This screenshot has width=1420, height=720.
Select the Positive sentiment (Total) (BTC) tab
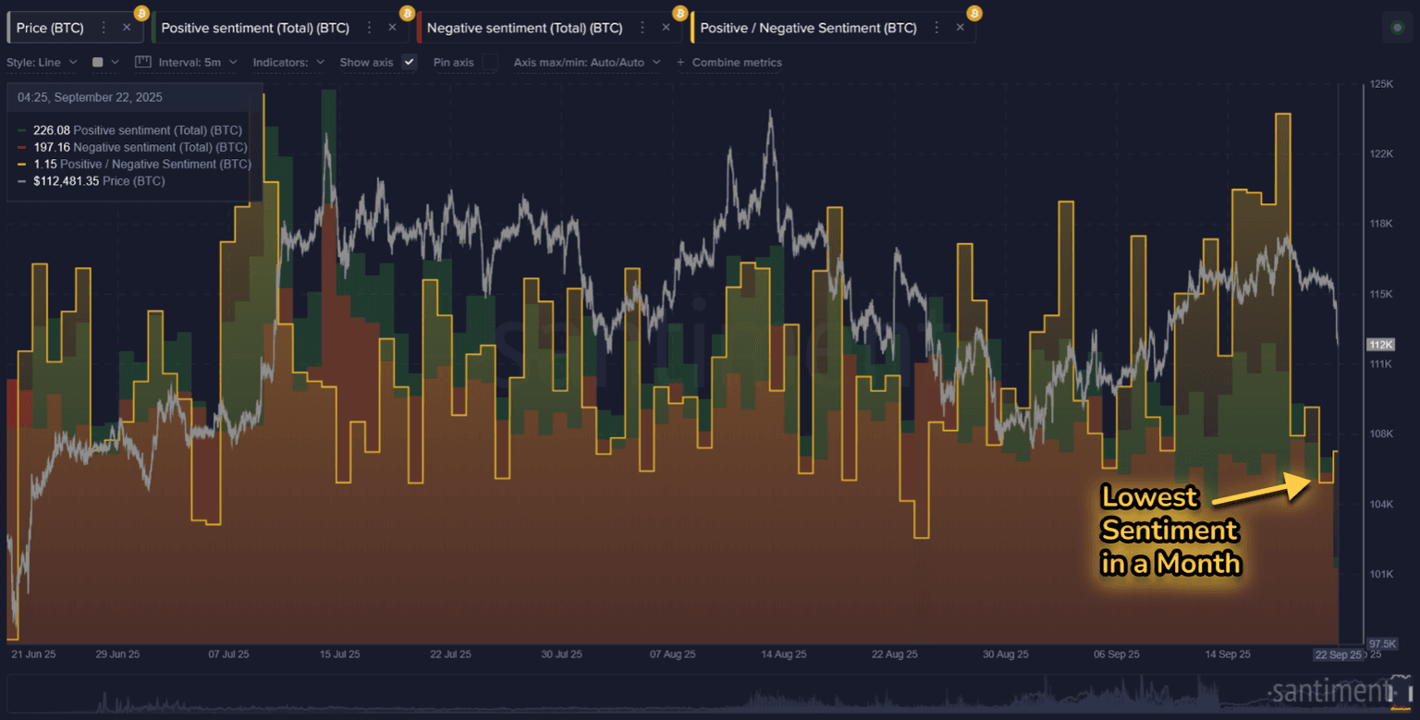[255, 28]
